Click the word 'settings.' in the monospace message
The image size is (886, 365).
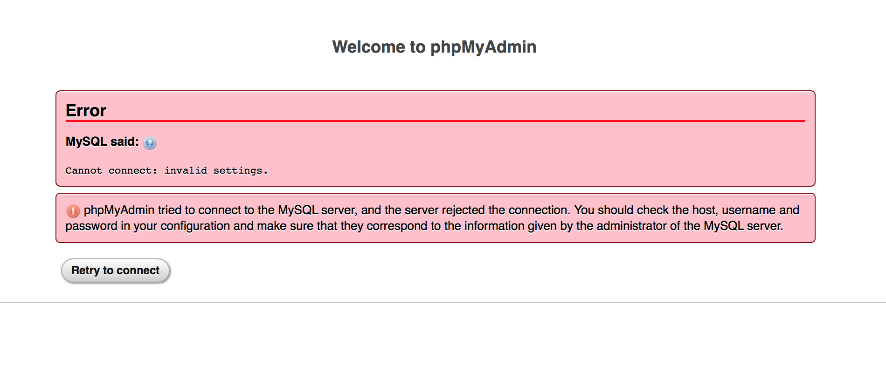point(241,171)
